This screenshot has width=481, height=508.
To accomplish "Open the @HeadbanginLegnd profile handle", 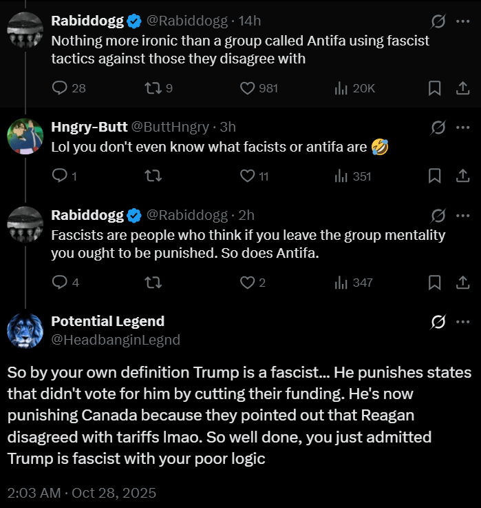I will tap(116, 339).
